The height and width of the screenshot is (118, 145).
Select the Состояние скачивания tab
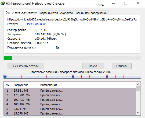pyautogui.click(x=21, y=12)
